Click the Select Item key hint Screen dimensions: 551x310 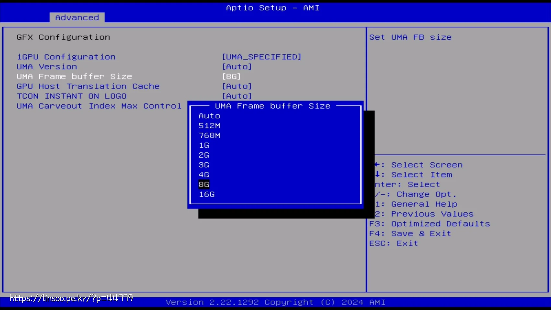coord(414,174)
